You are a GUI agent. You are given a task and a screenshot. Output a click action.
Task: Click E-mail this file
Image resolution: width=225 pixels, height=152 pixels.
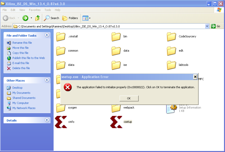21,63
